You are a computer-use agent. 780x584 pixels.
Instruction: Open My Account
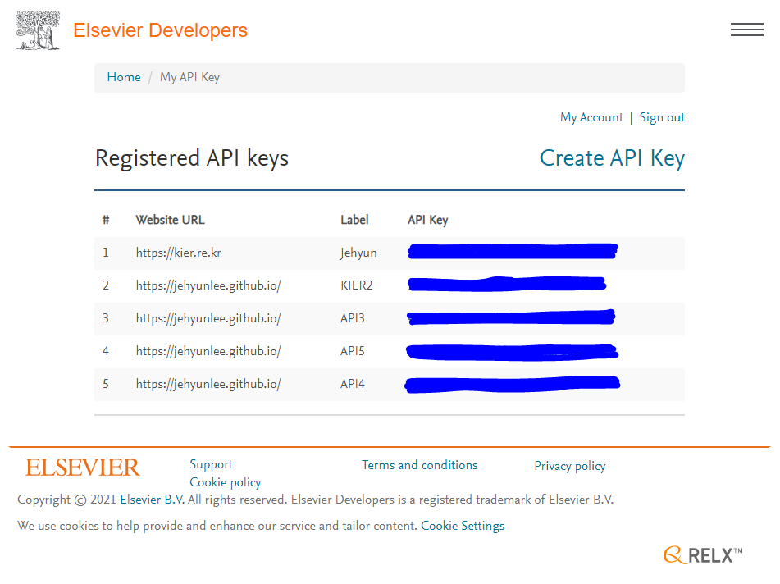[x=591, y=117]
